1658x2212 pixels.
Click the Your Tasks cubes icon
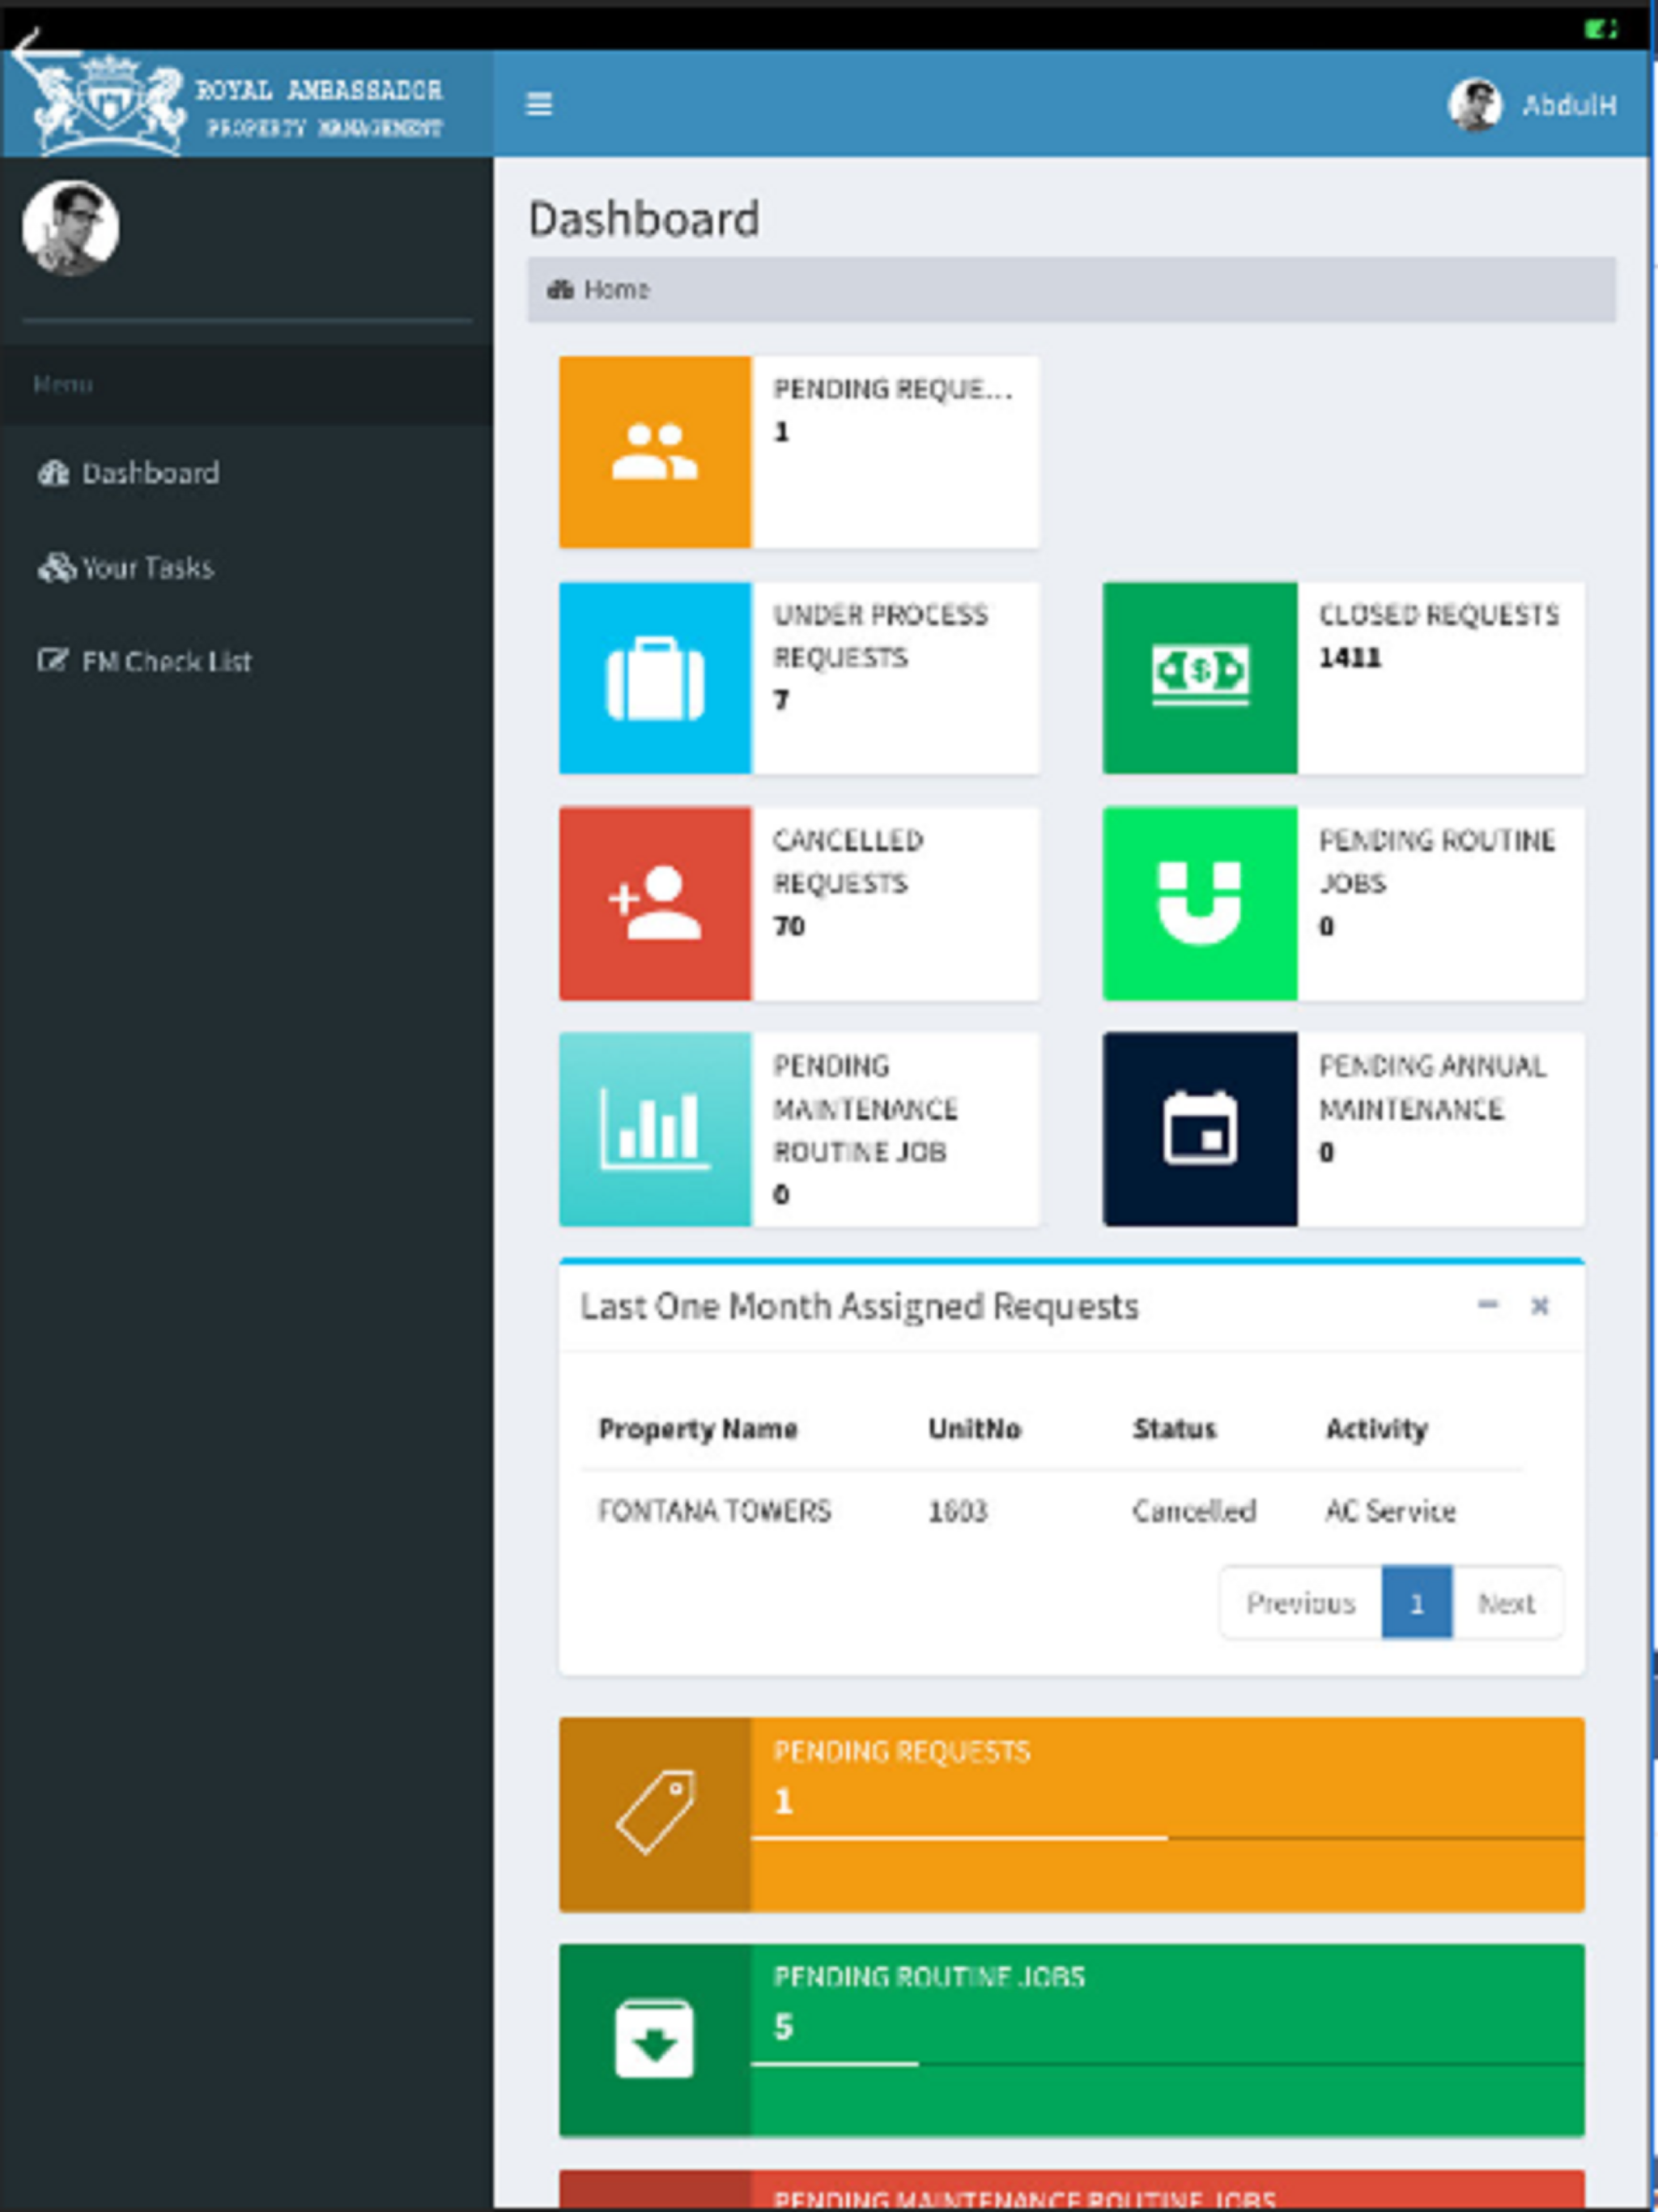(x=56, y=568)
